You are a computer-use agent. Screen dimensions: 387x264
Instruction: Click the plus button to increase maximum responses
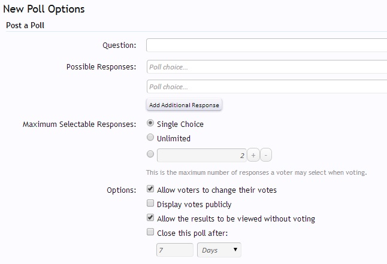click(x=253, y=155)
